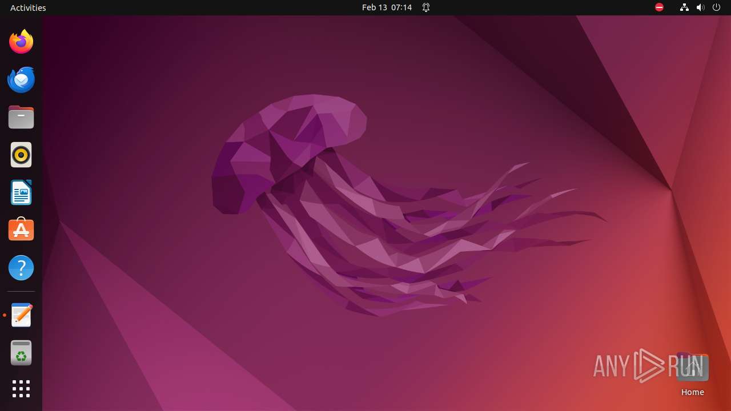
Task: Open LibreOffice Writer from the dock
Action: click(21, 192)
